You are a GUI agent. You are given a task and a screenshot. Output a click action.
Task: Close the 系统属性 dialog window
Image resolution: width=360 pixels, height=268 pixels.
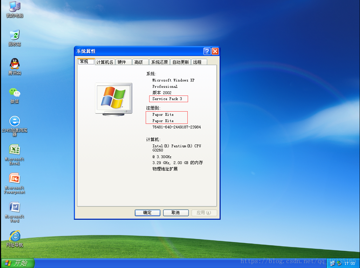(x=215, y=51)
